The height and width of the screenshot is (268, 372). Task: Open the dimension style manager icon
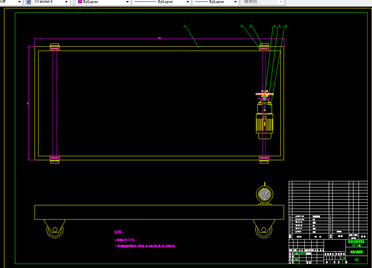click(x=28, y=2)
